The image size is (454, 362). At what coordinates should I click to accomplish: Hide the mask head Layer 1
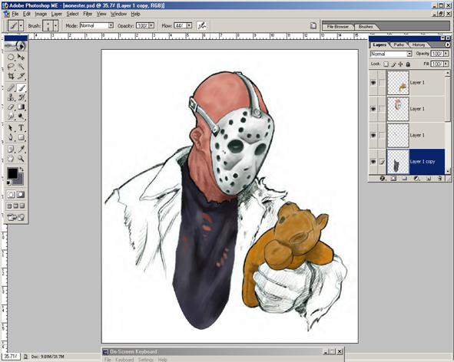click(373, 109)
